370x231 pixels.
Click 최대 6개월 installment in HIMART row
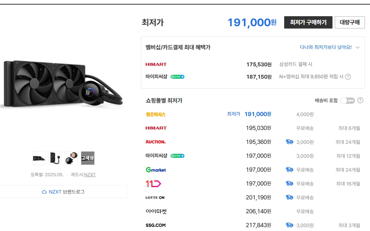pyautogui.click(x=349, y=128)
